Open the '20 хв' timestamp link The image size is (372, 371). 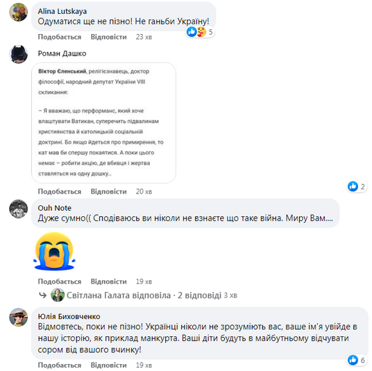click(144, 191)
